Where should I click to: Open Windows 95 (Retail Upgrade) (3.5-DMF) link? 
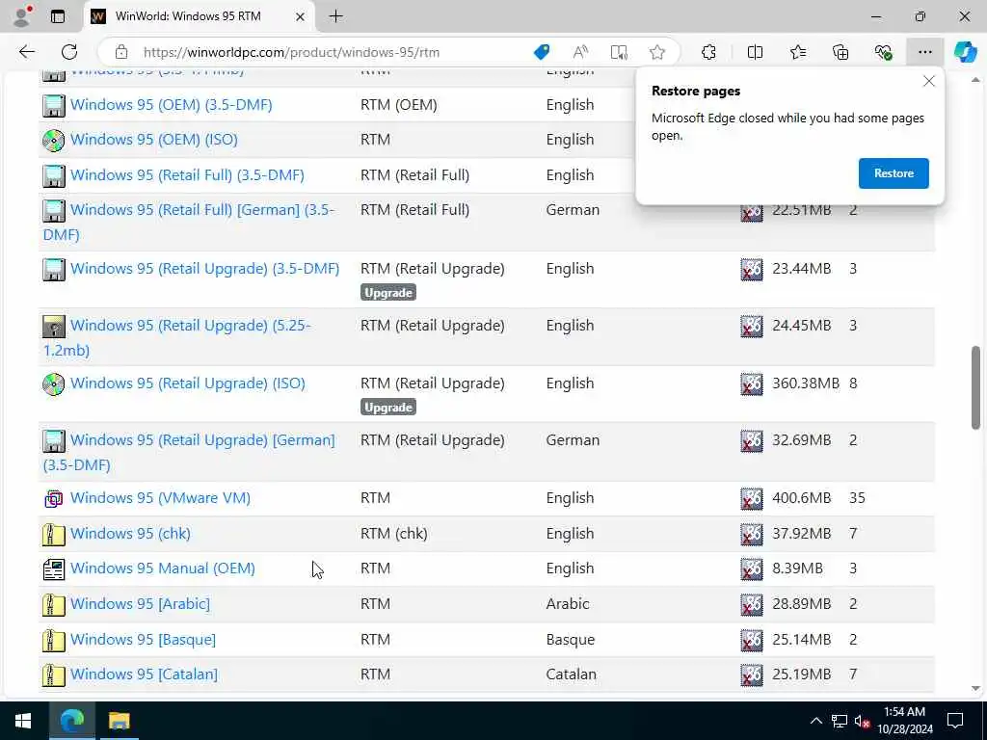tap(204, 269)
